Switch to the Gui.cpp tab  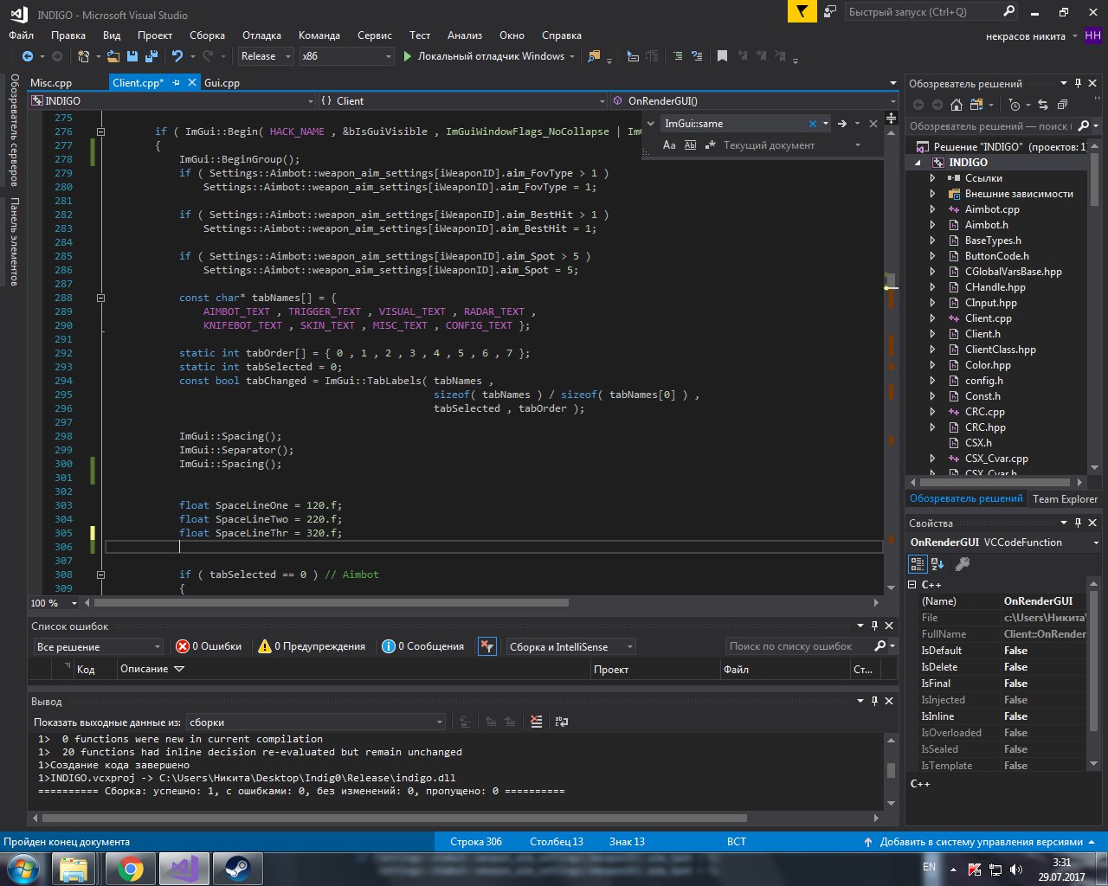pos(222,83)
